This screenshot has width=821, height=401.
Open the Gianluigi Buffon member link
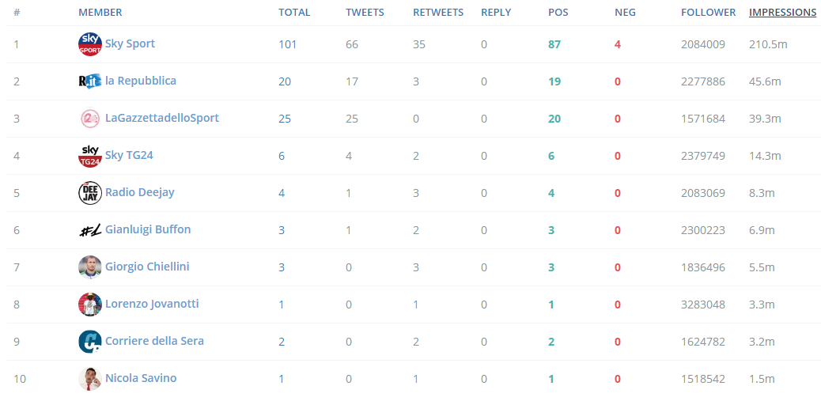click(148, 229)
